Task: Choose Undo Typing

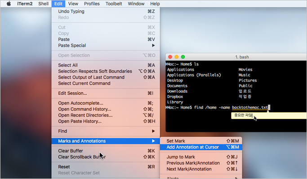Action: [106, 11]
